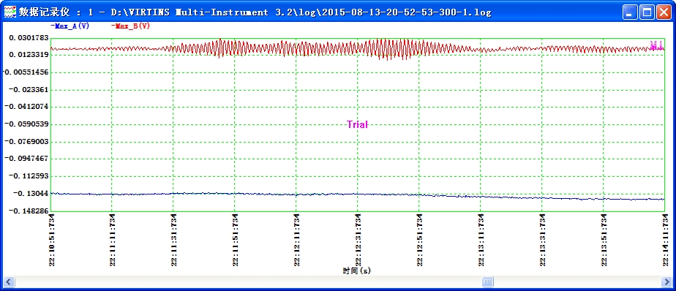Viewport: 676px width, 291px height.
Task: Click the 22:10:51:734 time label
Action: (x=51, y=239)
